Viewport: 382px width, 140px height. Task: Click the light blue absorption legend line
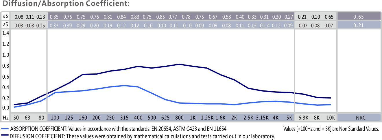click(x=5, y=129)
